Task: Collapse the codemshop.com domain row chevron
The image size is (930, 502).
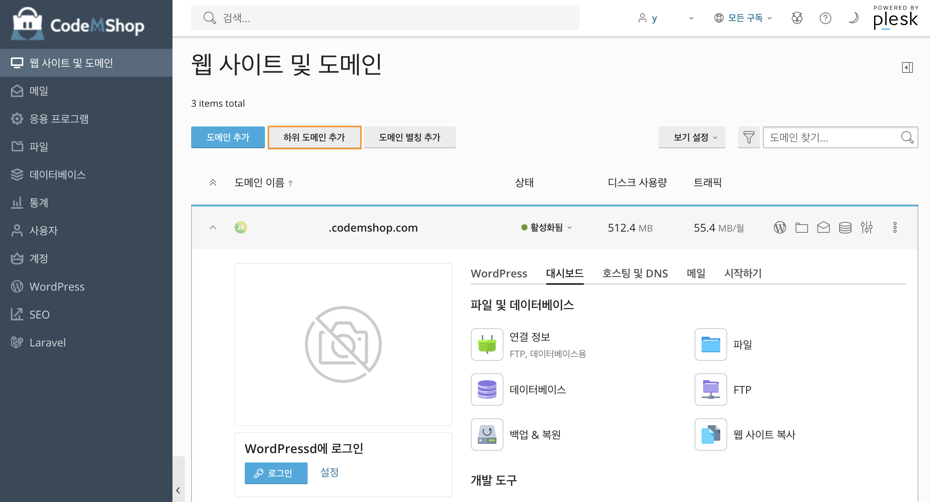Action: 213,228
